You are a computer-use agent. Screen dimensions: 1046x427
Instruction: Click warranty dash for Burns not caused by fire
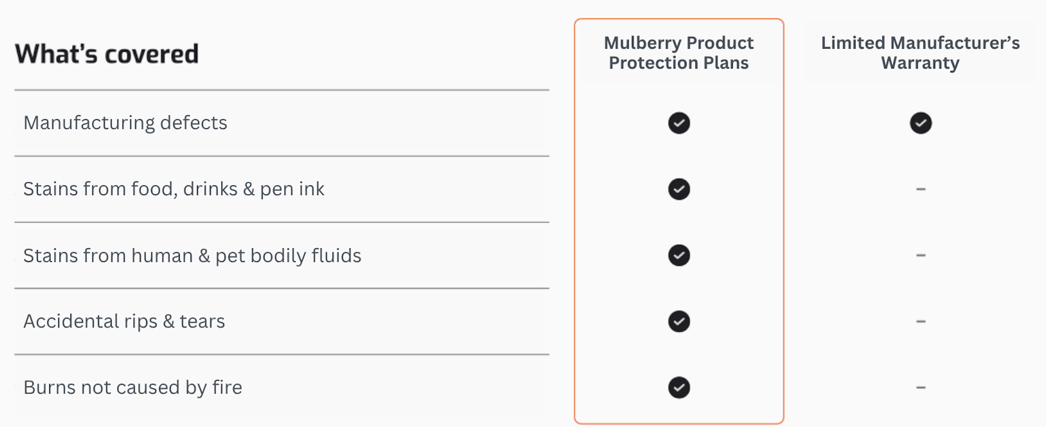tap(920, 387)
